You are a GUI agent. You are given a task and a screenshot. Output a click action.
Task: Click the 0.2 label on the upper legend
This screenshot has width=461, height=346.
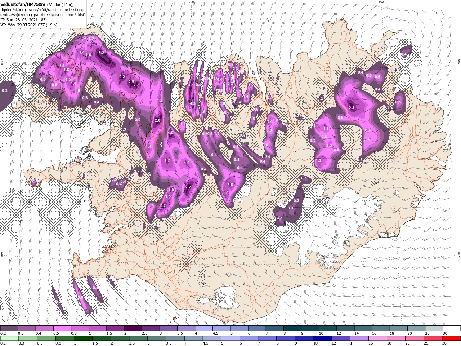[3, 333]
